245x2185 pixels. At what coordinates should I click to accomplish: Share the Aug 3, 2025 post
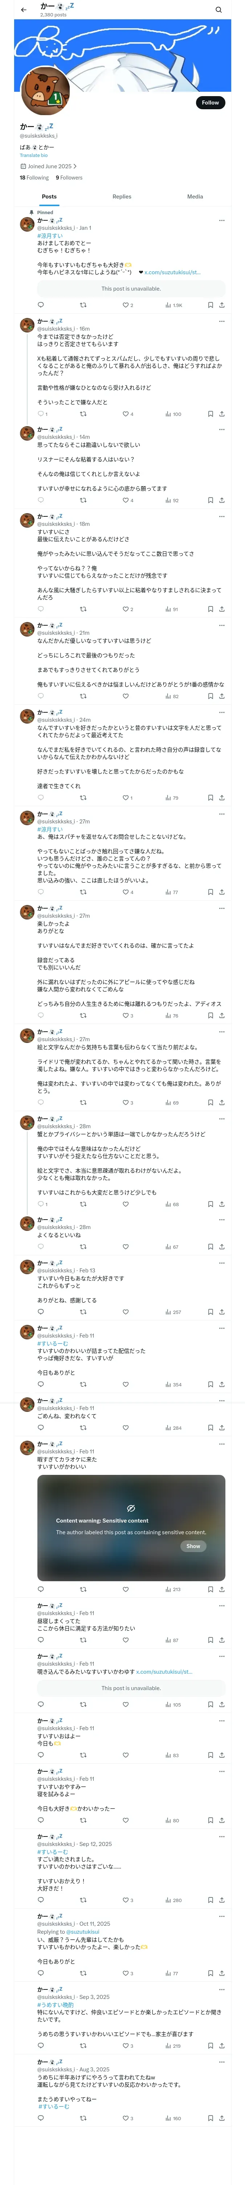221,2118
